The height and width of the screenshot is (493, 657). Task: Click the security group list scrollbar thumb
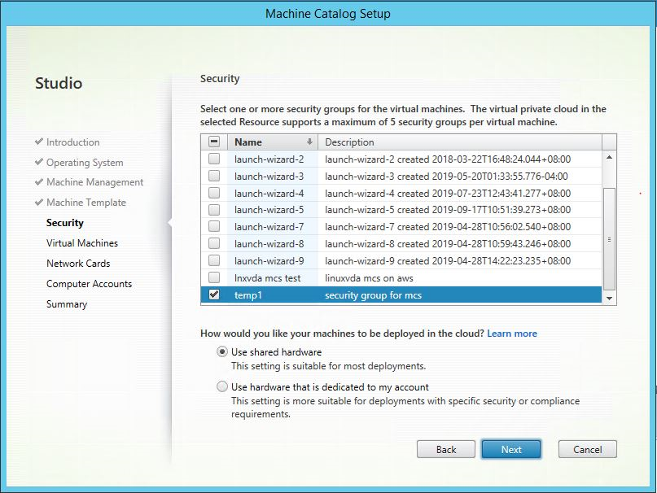click(x=610, y=238)
